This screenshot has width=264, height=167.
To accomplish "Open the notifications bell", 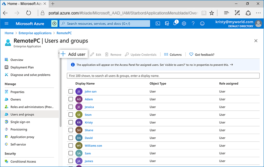I will coord(175,23).
